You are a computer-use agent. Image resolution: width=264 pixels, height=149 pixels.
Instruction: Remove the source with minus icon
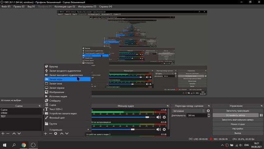50,133
